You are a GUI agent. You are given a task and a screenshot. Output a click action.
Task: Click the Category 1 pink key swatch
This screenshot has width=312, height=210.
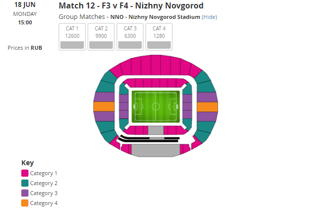point(25,173)
